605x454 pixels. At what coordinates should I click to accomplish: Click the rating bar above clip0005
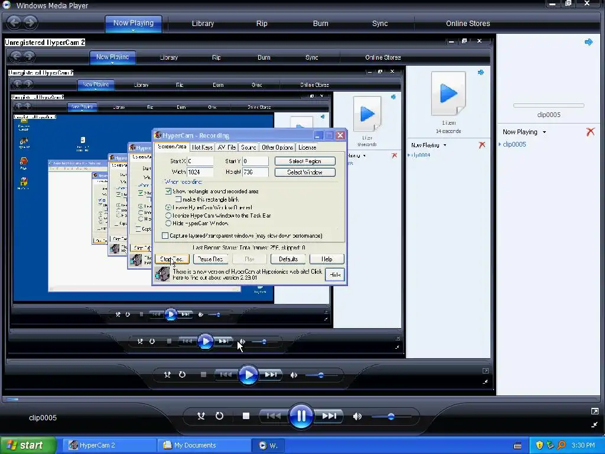coord(548,105)
